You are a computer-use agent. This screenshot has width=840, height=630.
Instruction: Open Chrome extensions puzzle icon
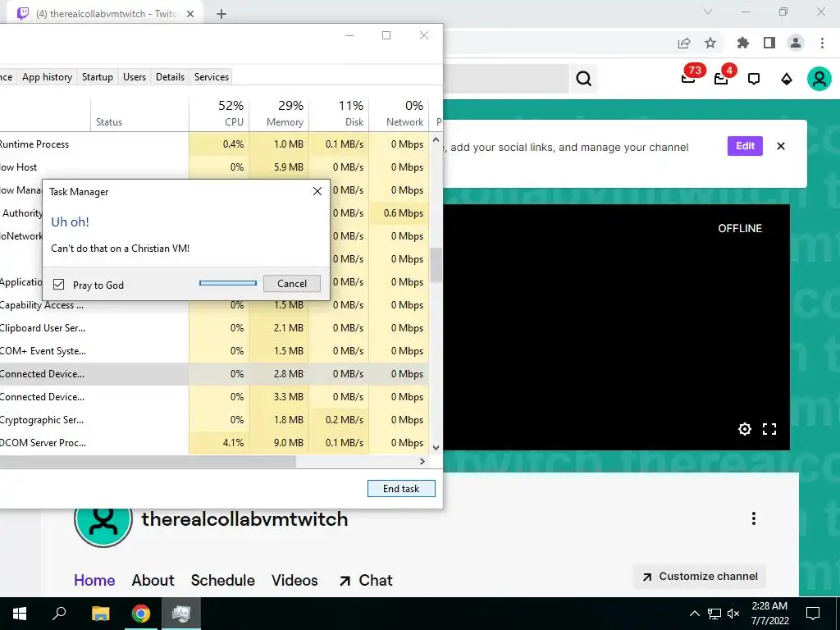[x=743, y=43]
